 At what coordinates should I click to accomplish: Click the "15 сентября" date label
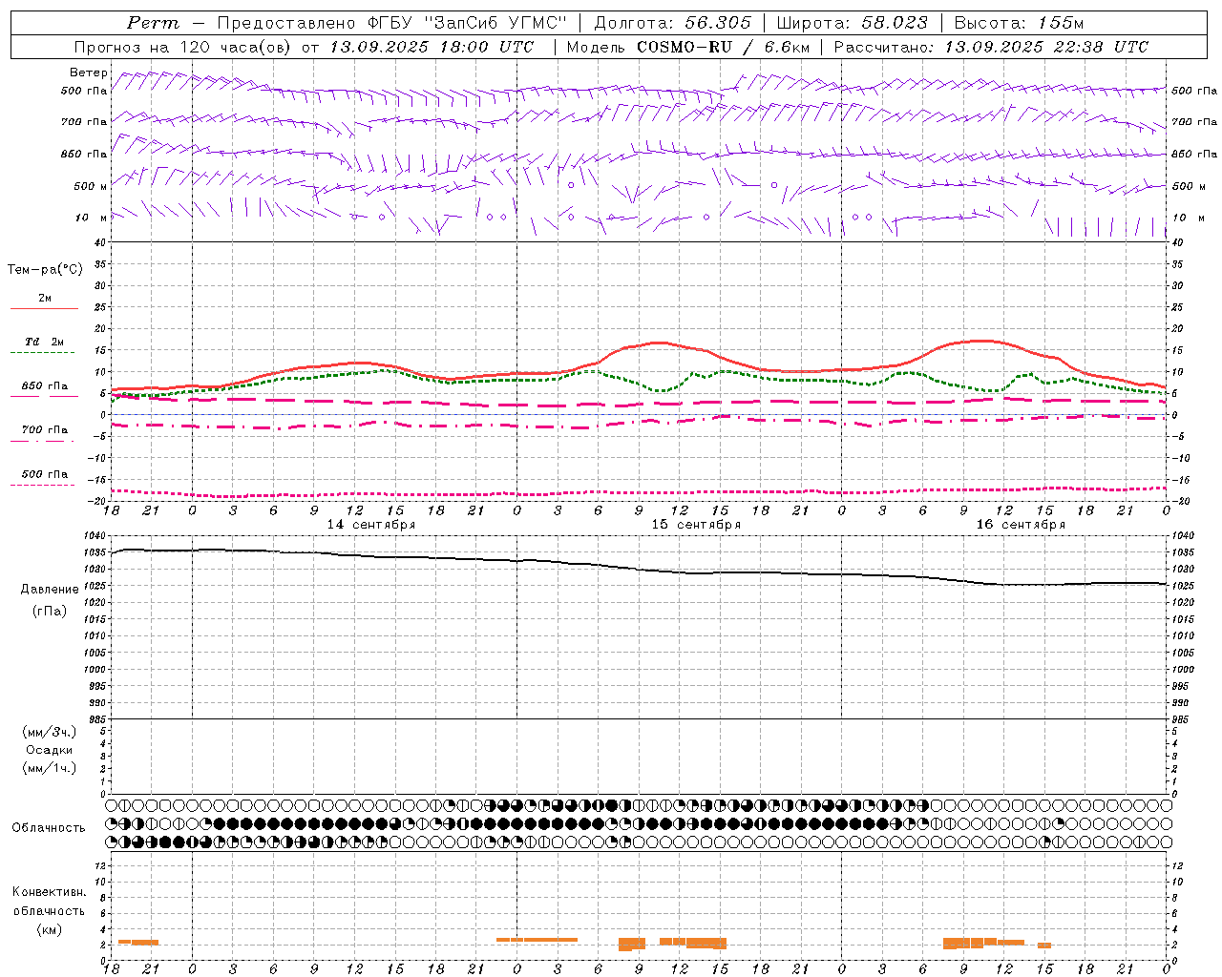click(x=696, y=525)
